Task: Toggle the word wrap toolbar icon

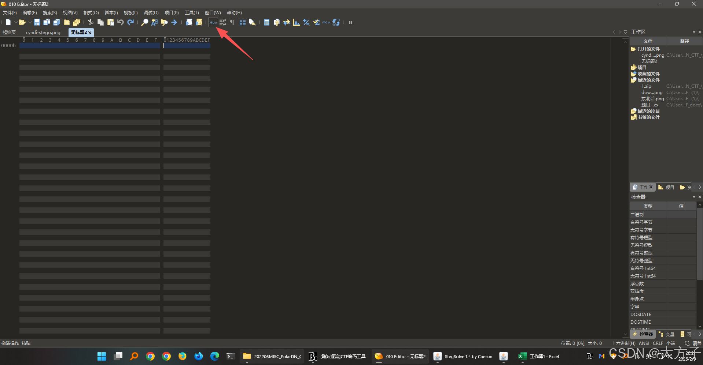Action: click(x=223, y=22)
